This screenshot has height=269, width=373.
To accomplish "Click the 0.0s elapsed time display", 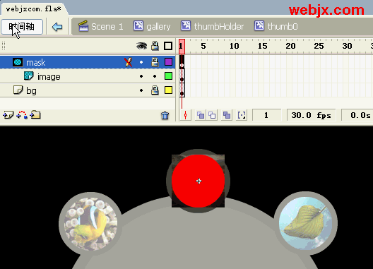I will pos(357,115).
